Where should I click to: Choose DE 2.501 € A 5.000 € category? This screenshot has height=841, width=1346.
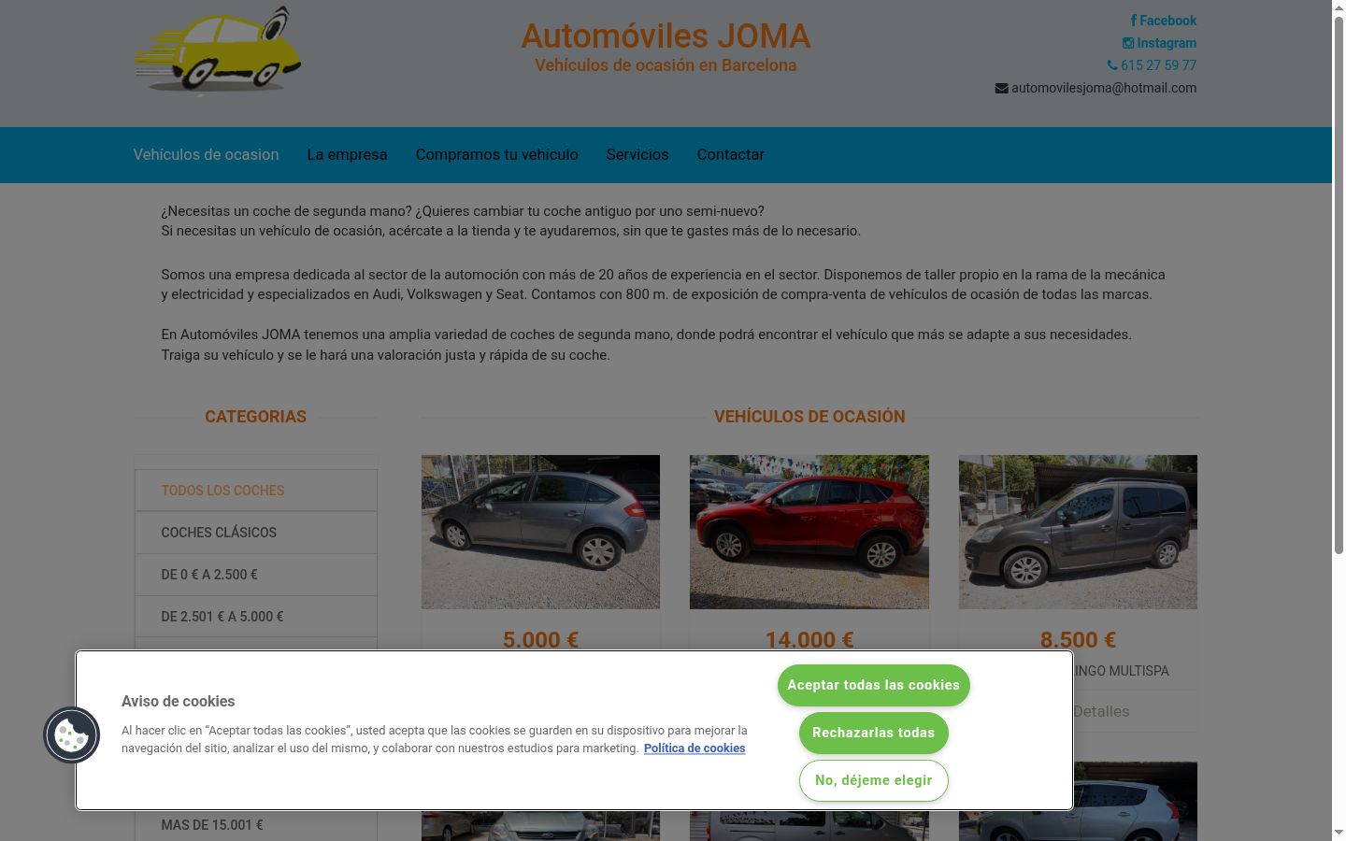[256, 617]
